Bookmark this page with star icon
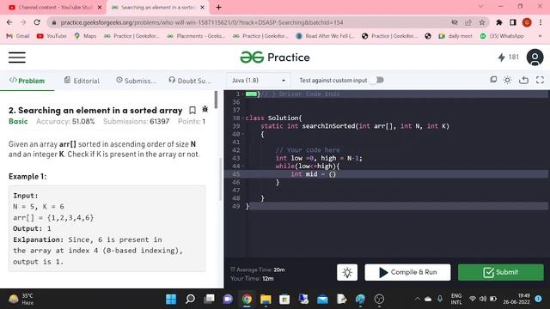The height and width of the screenshot is (309, 550). click(x=482, y=22)
